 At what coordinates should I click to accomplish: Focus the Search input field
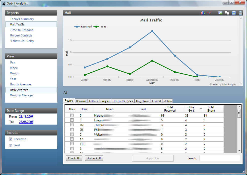(220, 158)
